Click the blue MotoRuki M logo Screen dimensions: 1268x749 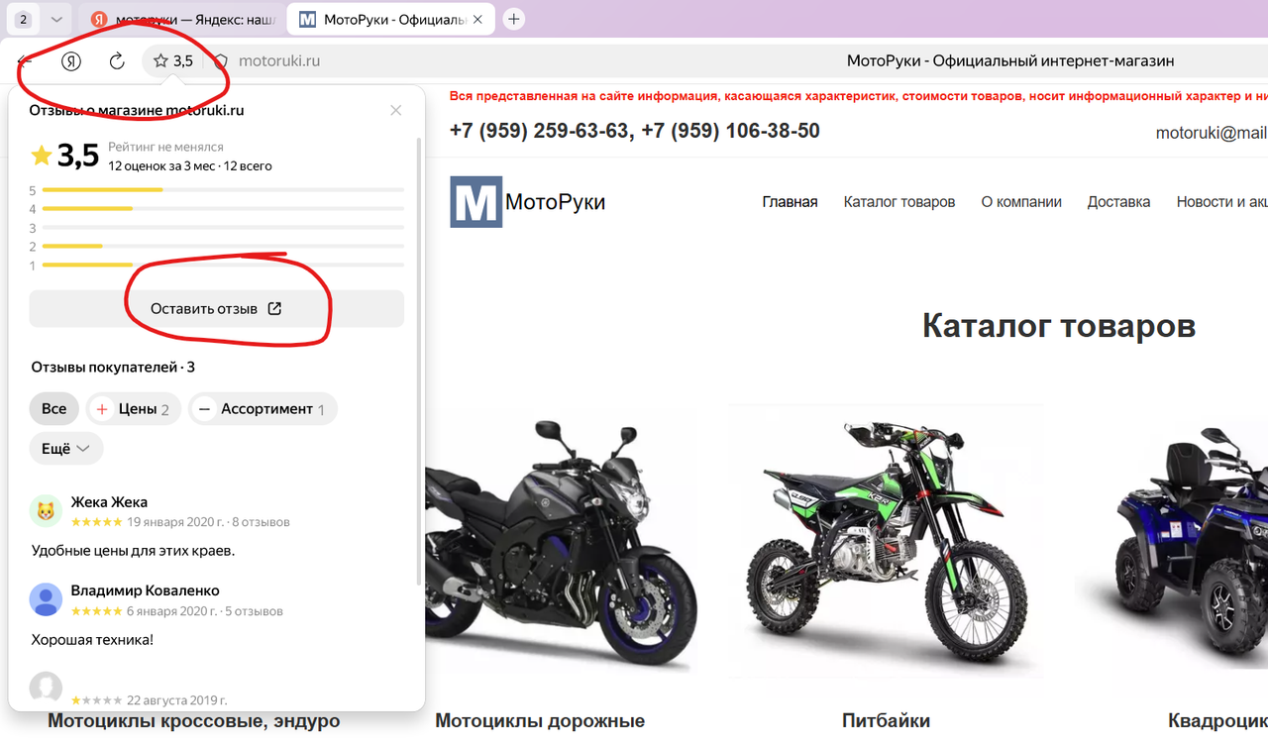click(x=478, y=200)
